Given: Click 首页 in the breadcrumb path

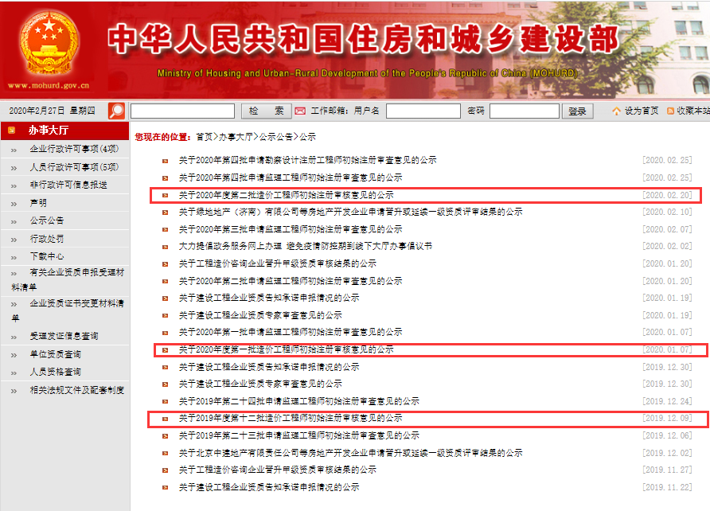Looking at the screenshot, I should (x=204, y=137).
